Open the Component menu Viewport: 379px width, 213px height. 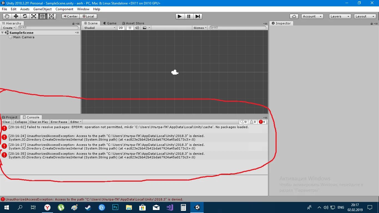point(64,9)
